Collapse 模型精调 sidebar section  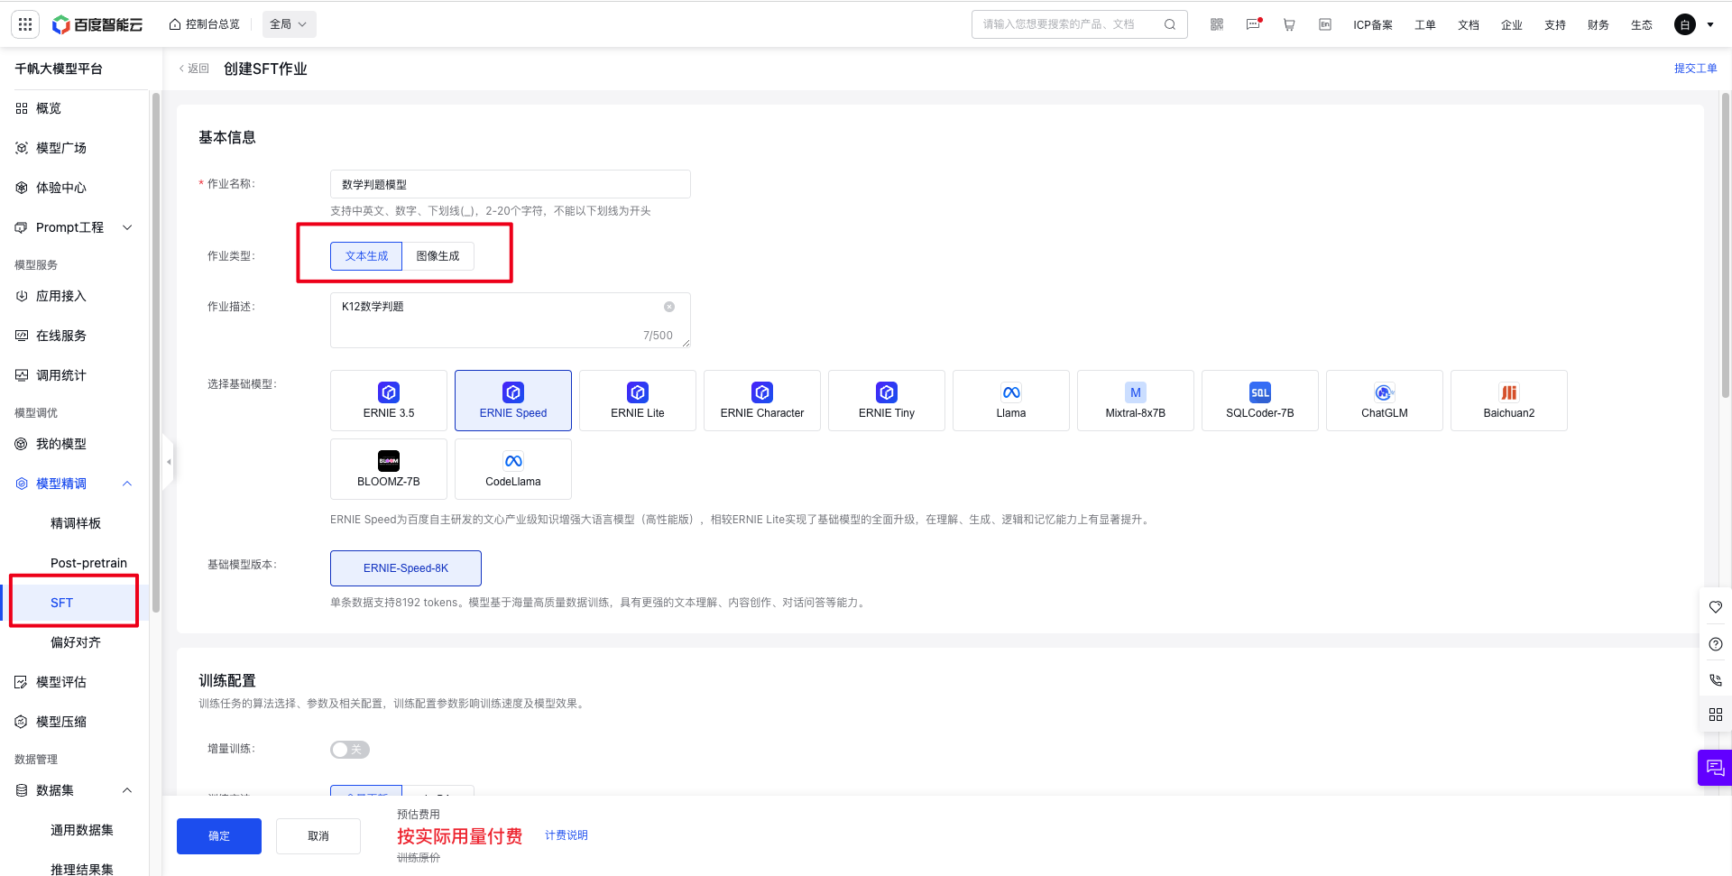pyautogui.click(x=75, y=484)
